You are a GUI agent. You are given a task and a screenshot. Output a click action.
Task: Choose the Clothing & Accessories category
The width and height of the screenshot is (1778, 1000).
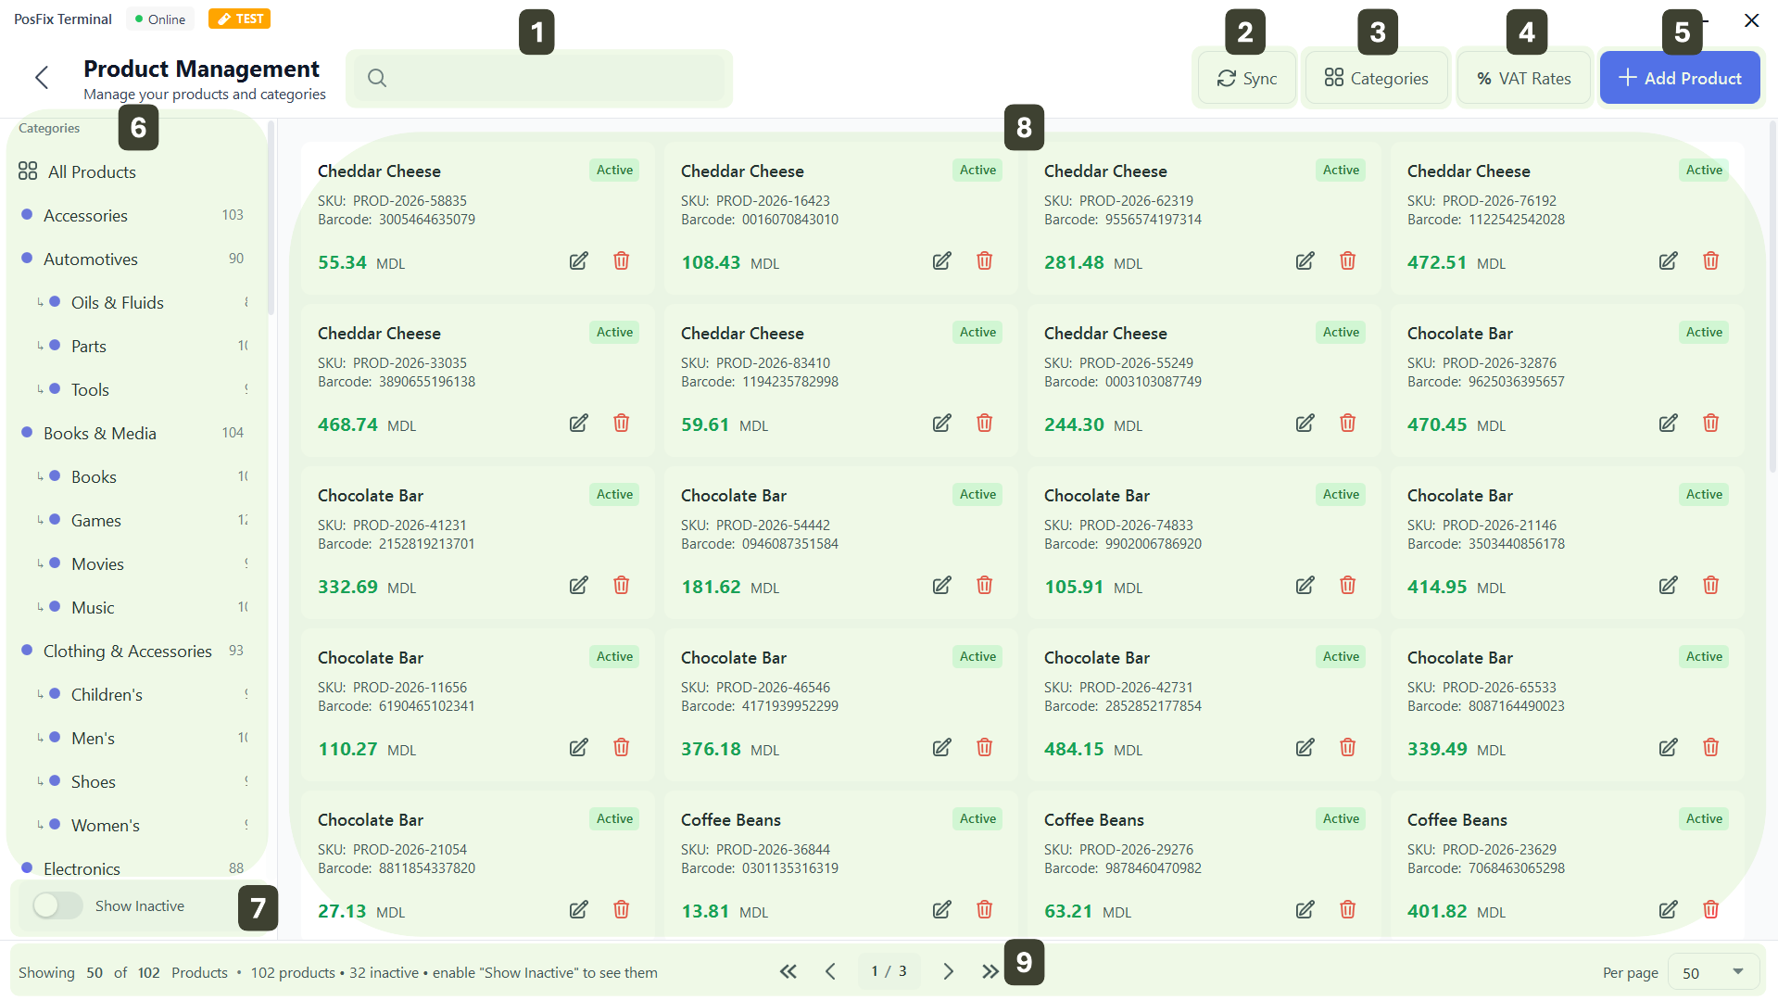[128, 652]
